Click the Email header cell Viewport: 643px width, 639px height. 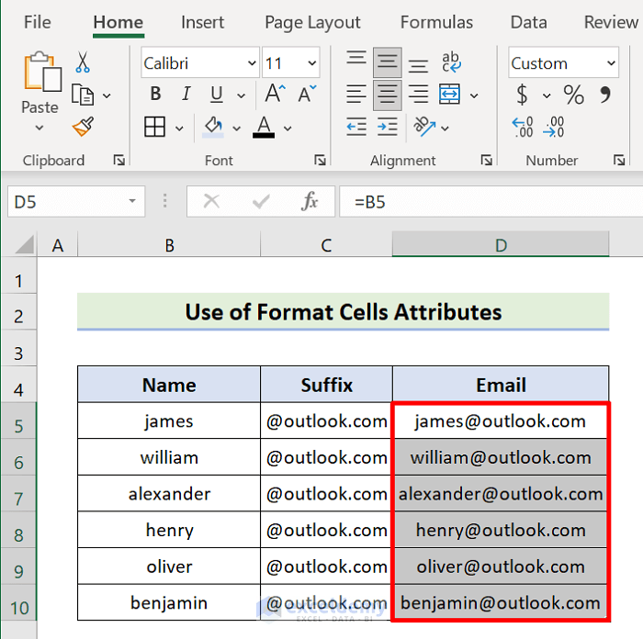pos(501,385)
